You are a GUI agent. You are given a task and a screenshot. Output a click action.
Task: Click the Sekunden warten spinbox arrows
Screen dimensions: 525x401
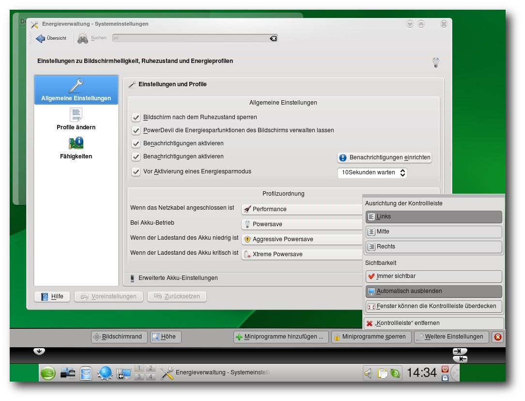pos(402,173)
